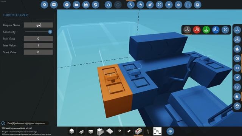
Task: Toggle the red axis mirror button
Action: (x=197, y=29)
